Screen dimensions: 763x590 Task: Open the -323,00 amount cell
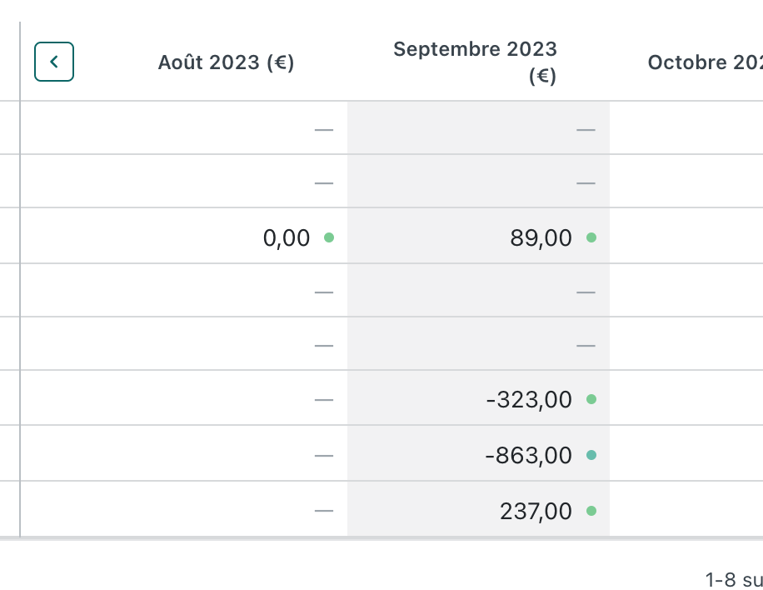(x=529, y=400)
